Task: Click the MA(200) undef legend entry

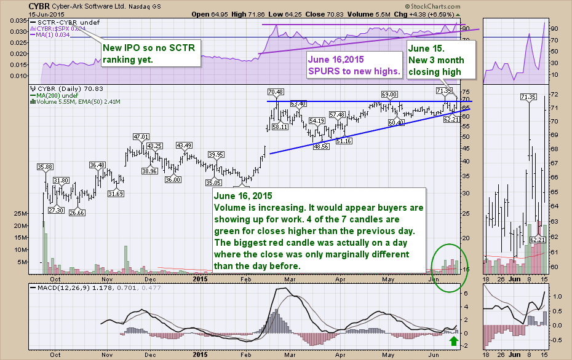Action: click(54, 95)
